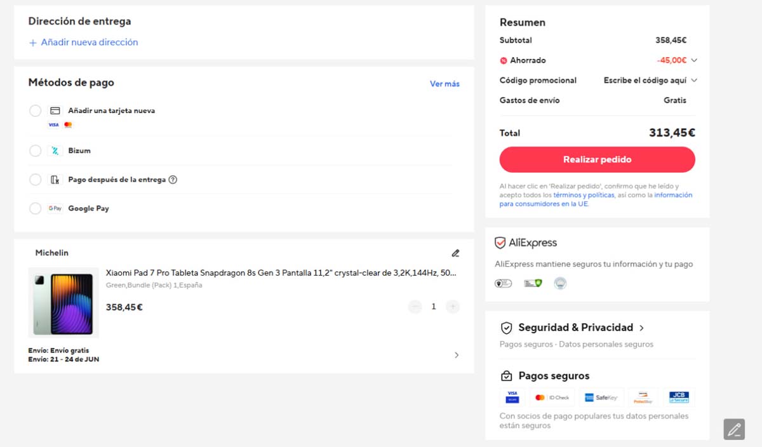Click Añadir nueva dirección link
The width and height of the screenshot is (762, 447).
pyautogui.click(x=90, y=43)
